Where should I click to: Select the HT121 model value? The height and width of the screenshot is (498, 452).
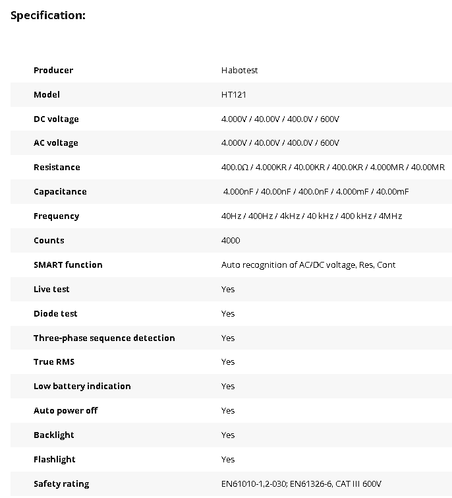(x=233, y=95)
